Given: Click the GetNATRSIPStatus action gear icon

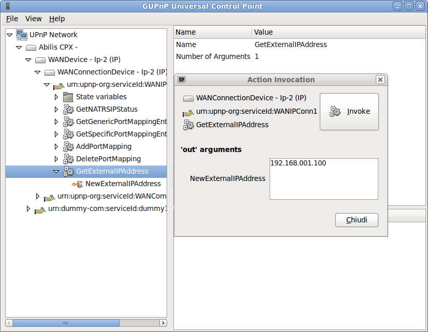Looking at the screenshot, I should [68, 109].
